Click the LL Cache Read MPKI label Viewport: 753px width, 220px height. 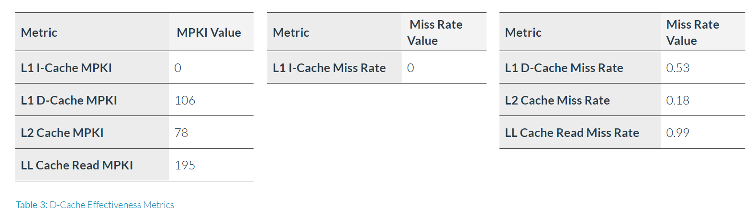(x=77, y=165)
